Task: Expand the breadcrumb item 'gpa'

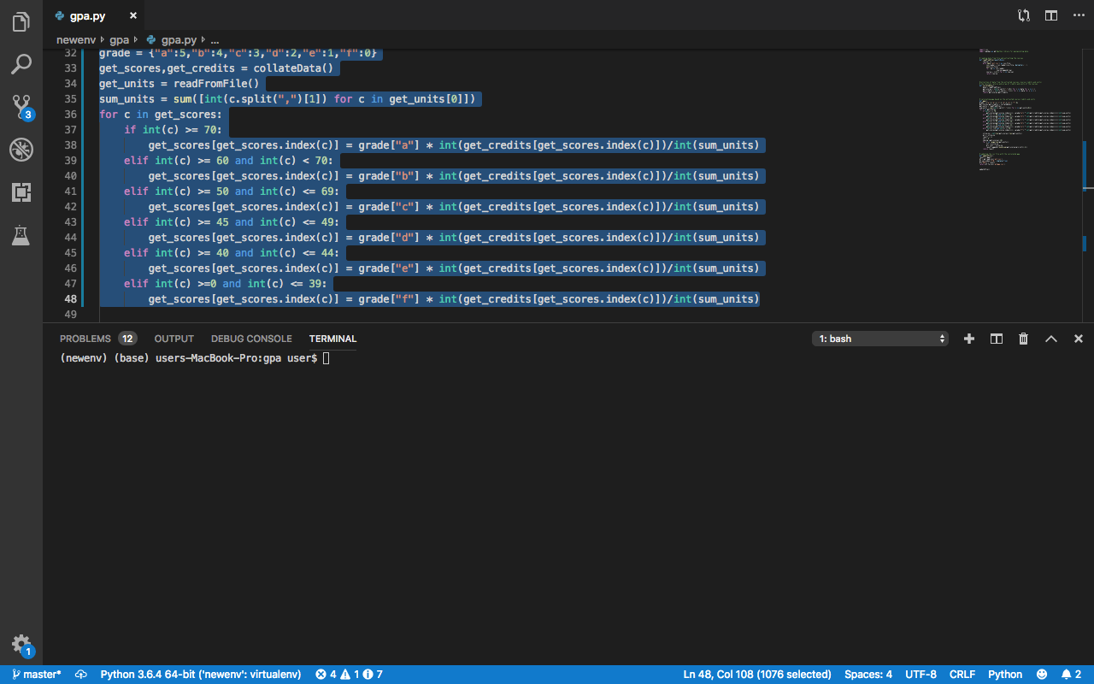Action: [120, 38]
